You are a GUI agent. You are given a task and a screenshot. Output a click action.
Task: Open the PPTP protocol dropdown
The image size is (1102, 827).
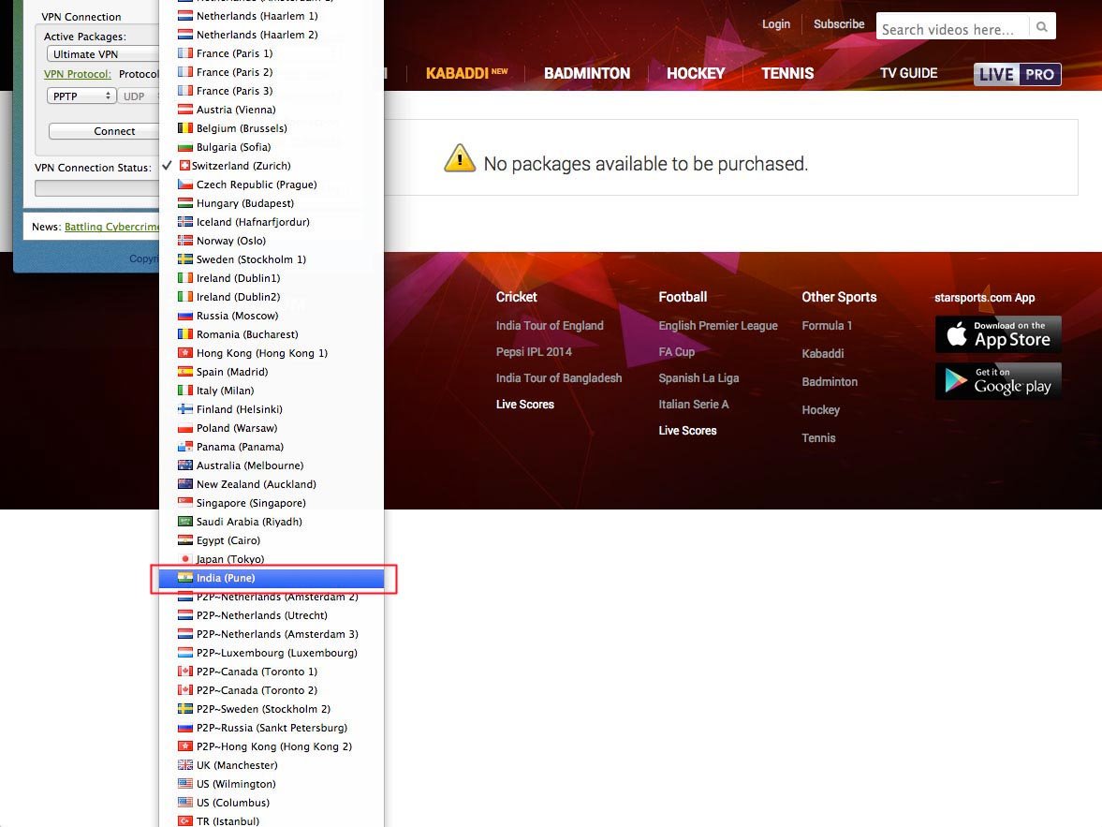point(81,96)
